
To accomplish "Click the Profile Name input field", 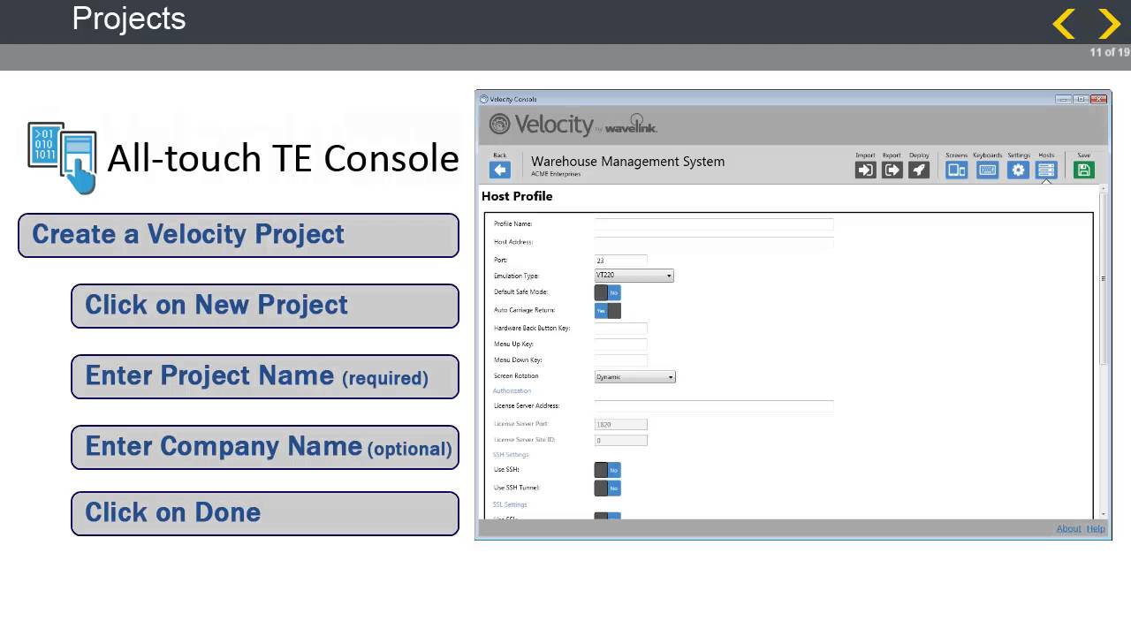I will click(x=714, y=224).
